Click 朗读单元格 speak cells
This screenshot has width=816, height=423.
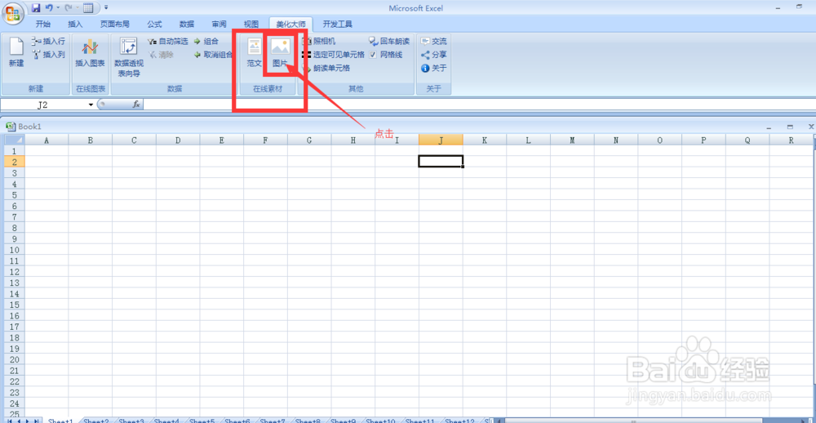coord(326,69)
